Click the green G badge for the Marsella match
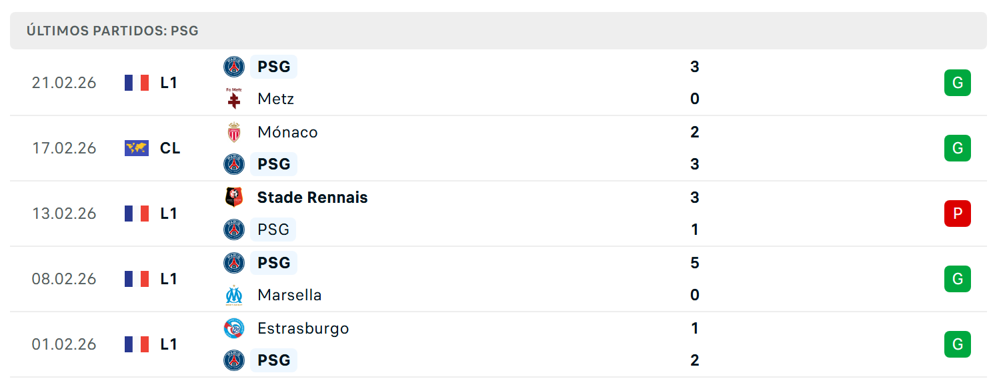 coord(958,279)
